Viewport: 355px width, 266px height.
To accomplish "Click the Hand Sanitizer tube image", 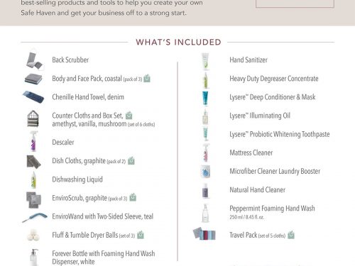I will click(205, 61).
